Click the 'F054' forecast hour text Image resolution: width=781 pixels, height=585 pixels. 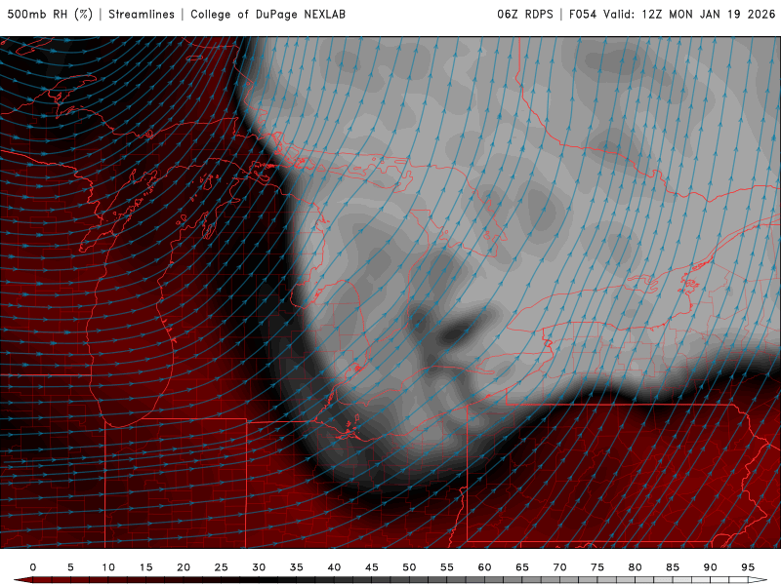(583, 15)
